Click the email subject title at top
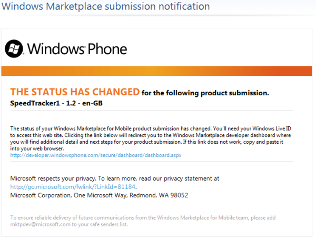 [x=106, y=6]
